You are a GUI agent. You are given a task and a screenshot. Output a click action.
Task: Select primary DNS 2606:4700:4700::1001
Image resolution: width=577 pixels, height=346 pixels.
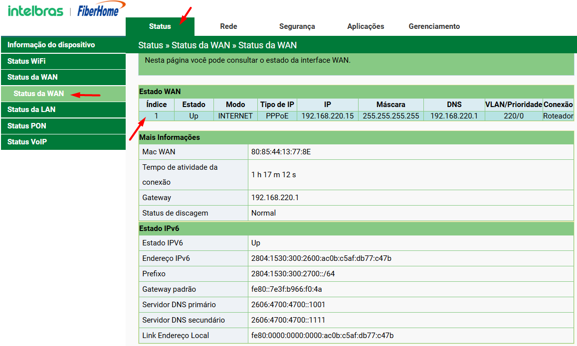[x=288, y=305]
